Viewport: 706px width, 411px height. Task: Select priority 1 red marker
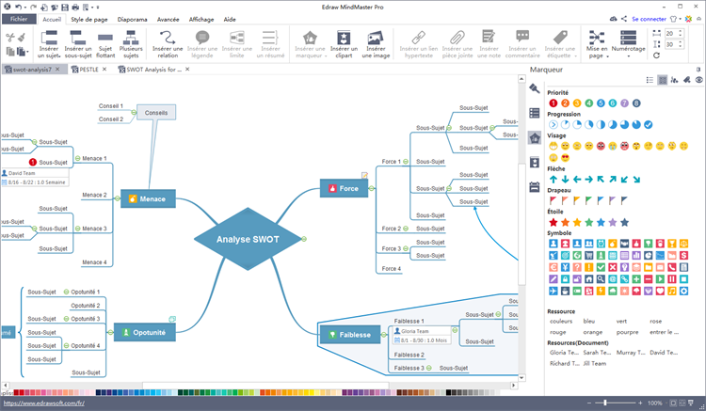(554, 103)
